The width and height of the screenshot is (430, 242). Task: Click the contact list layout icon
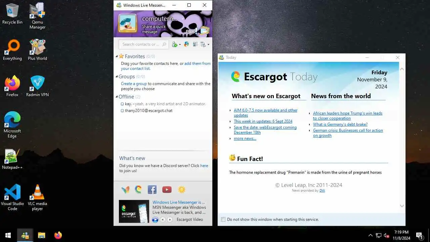[195, 44]
